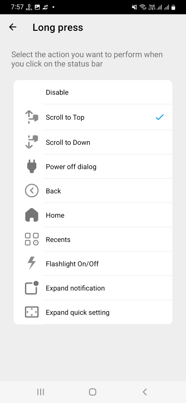Tap the Recents squares icon
186x403 pixels.
(32, 239)
